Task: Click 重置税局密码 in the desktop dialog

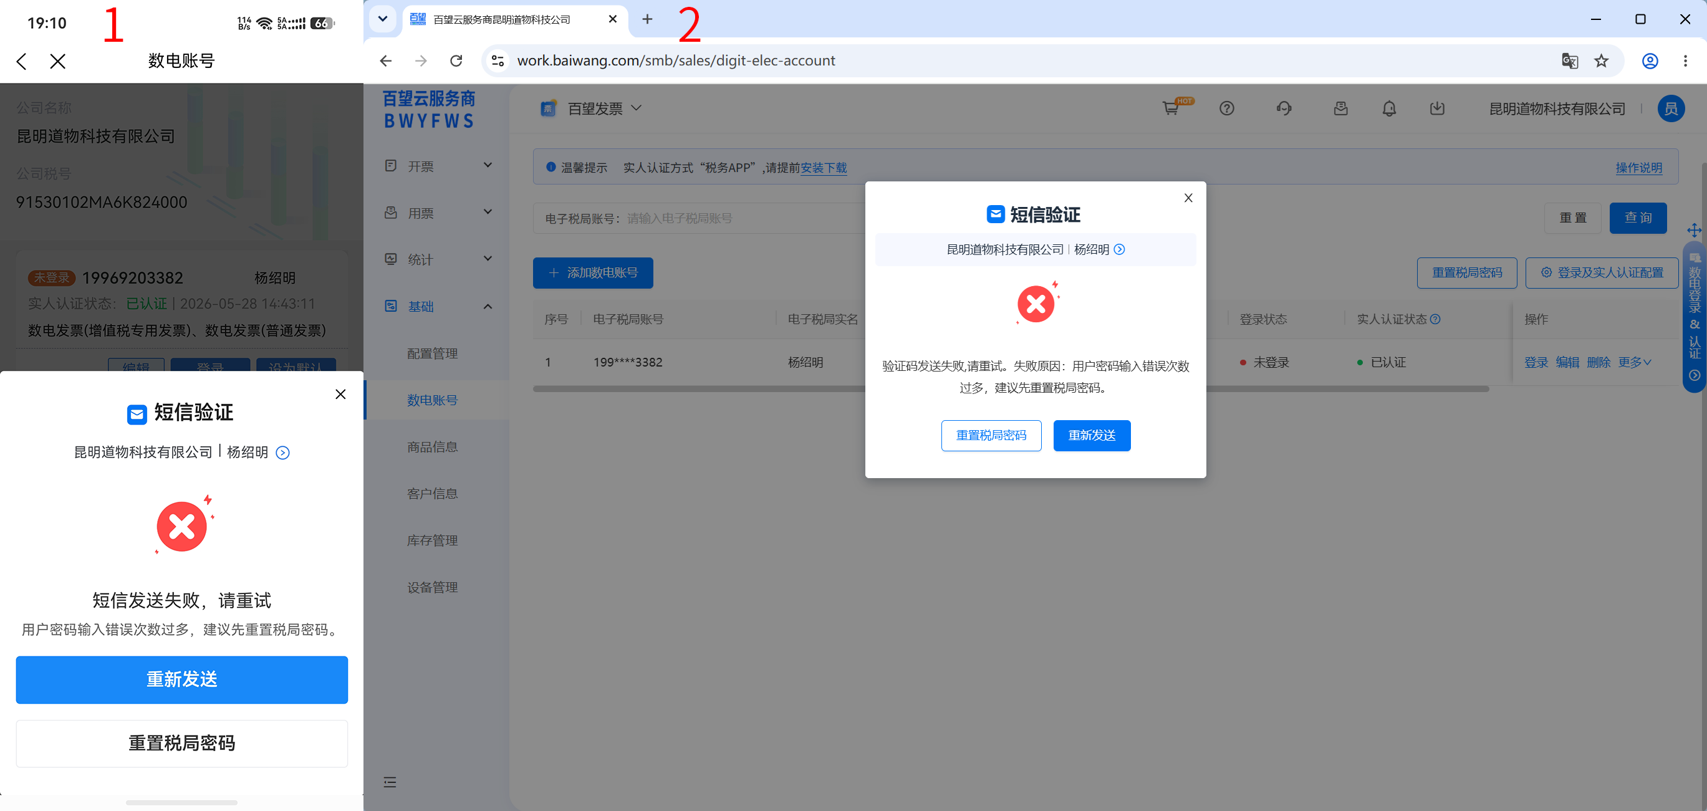Action: click(991, 435)
